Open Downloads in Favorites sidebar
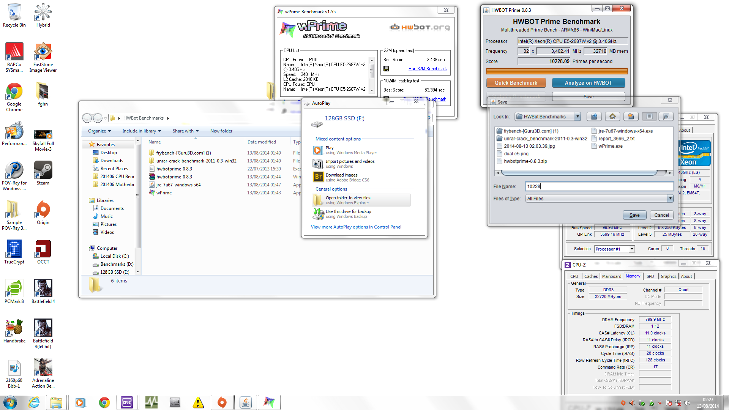The height and width of the screenshot is (410, 729). (x=112, y=161)
